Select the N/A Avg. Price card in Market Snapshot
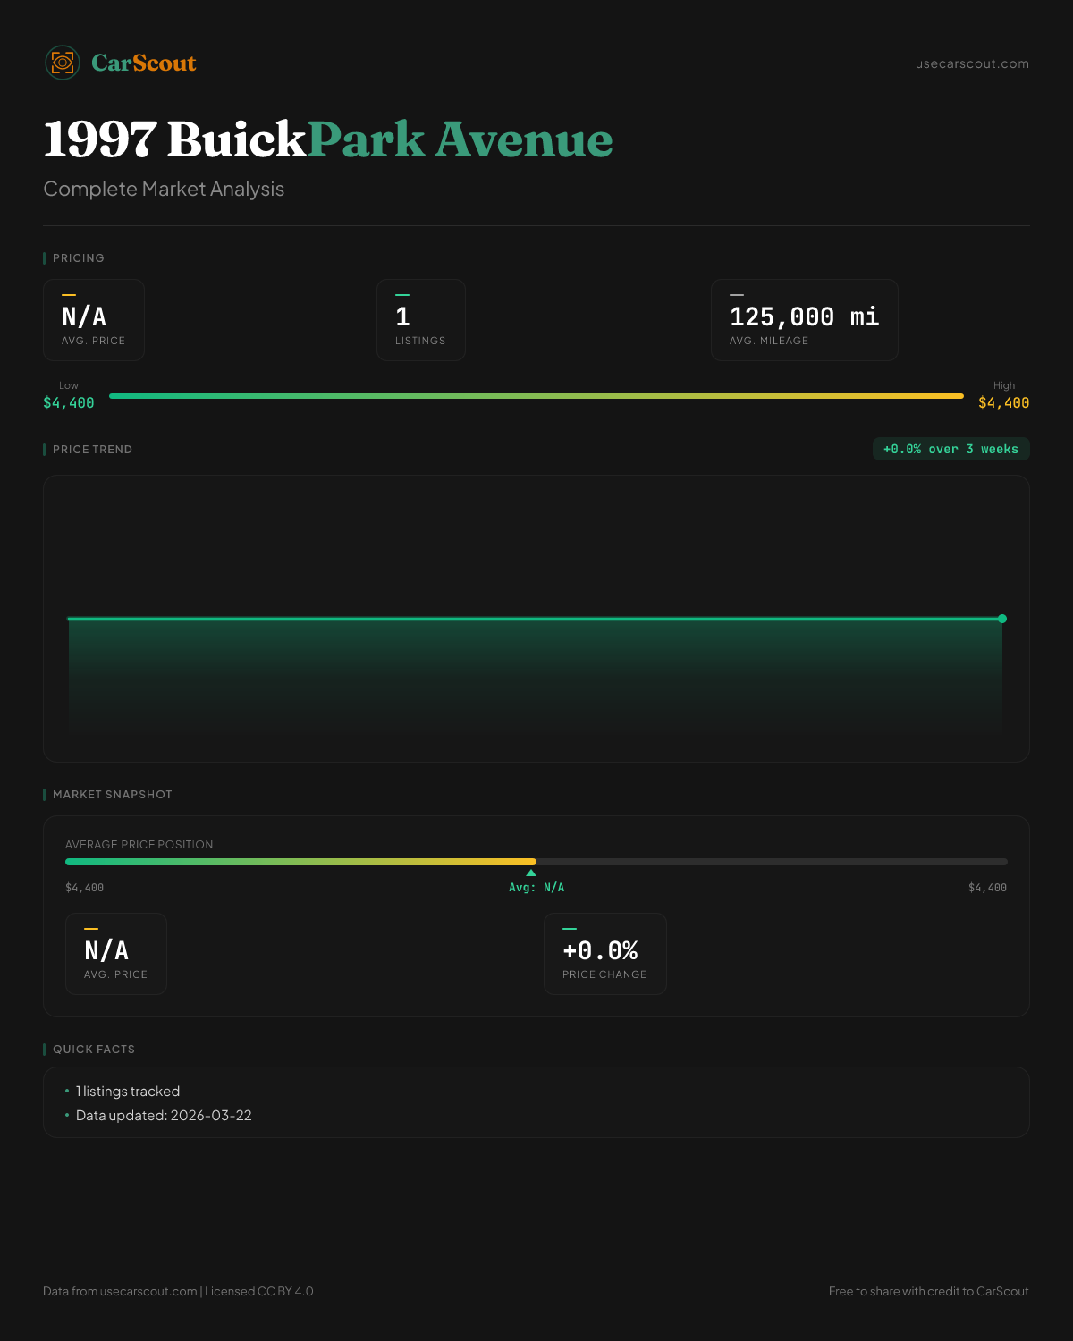This screenshot has height=1341, width=1073. click(x=116, y=954)
